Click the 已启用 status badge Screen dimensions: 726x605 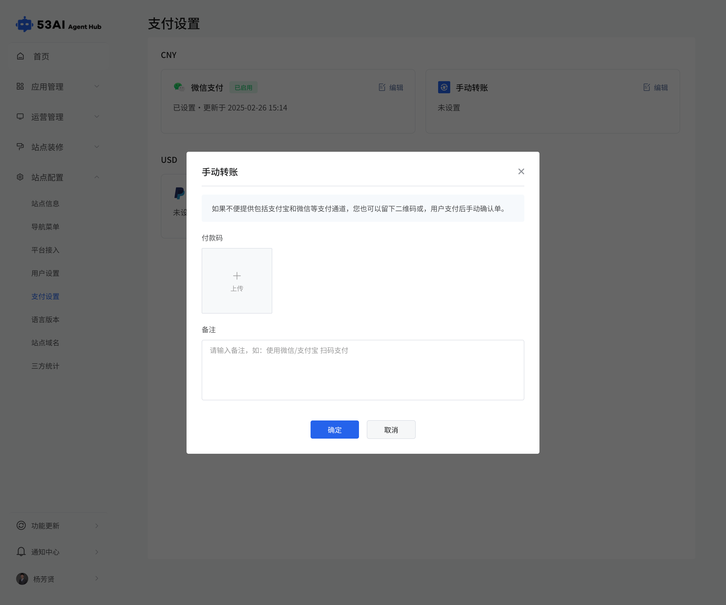(243, 87)
